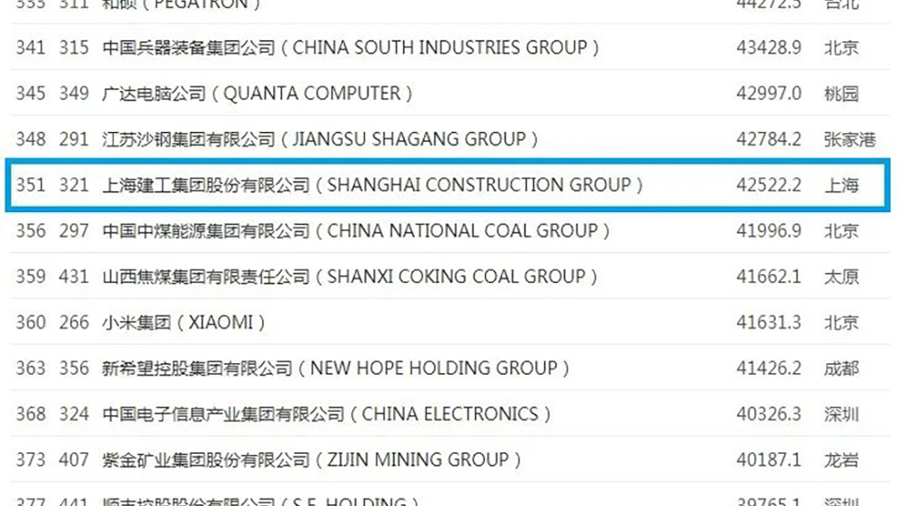This screenshot has height=506, width=898.
Task: Select the previous rank 431 for Shanxi Coking
Action: (74, 277)
